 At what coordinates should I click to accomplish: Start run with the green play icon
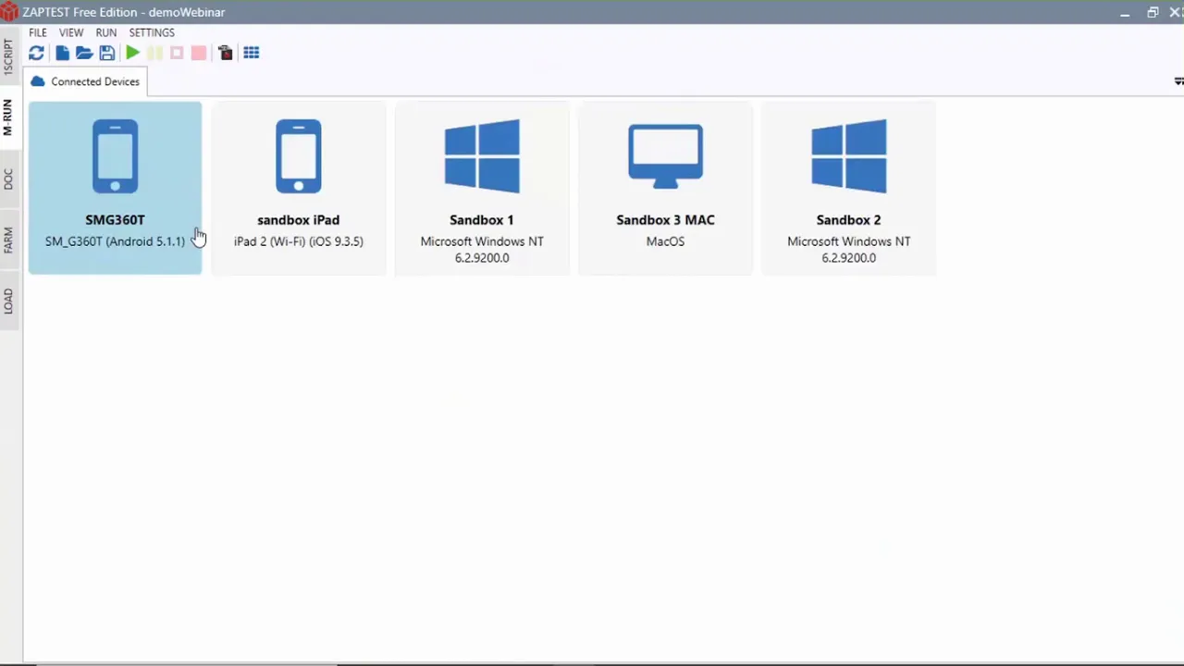pos(132,53)
